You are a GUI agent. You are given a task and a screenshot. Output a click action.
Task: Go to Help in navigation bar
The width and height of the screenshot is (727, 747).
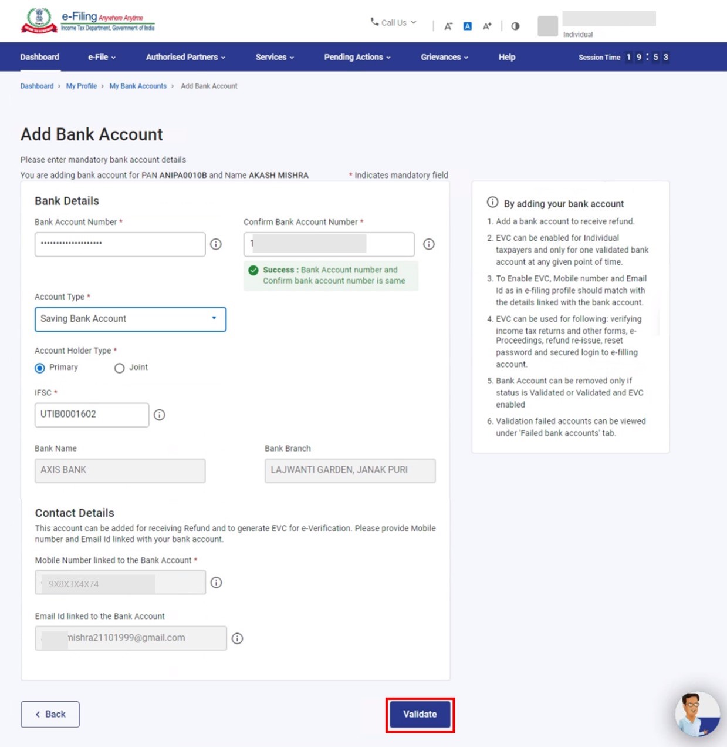[506, 57]
